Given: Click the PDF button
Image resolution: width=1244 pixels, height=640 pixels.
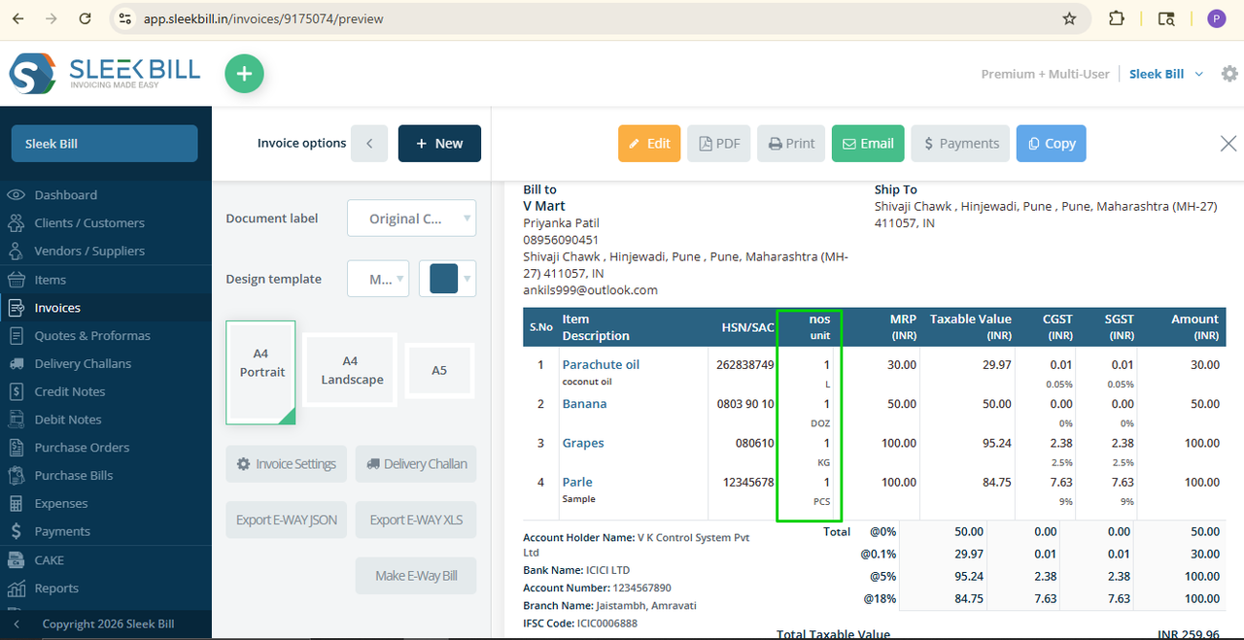Looking at the screenshot, I should [719, 143].
